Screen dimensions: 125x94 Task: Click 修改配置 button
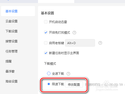coord(74,84)
